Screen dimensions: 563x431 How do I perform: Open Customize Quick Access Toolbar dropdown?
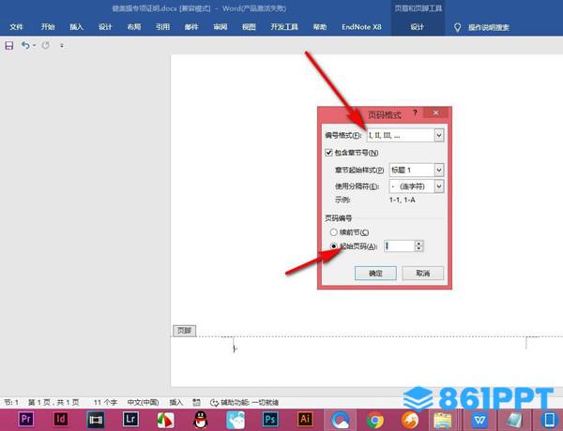coord(62,46)
